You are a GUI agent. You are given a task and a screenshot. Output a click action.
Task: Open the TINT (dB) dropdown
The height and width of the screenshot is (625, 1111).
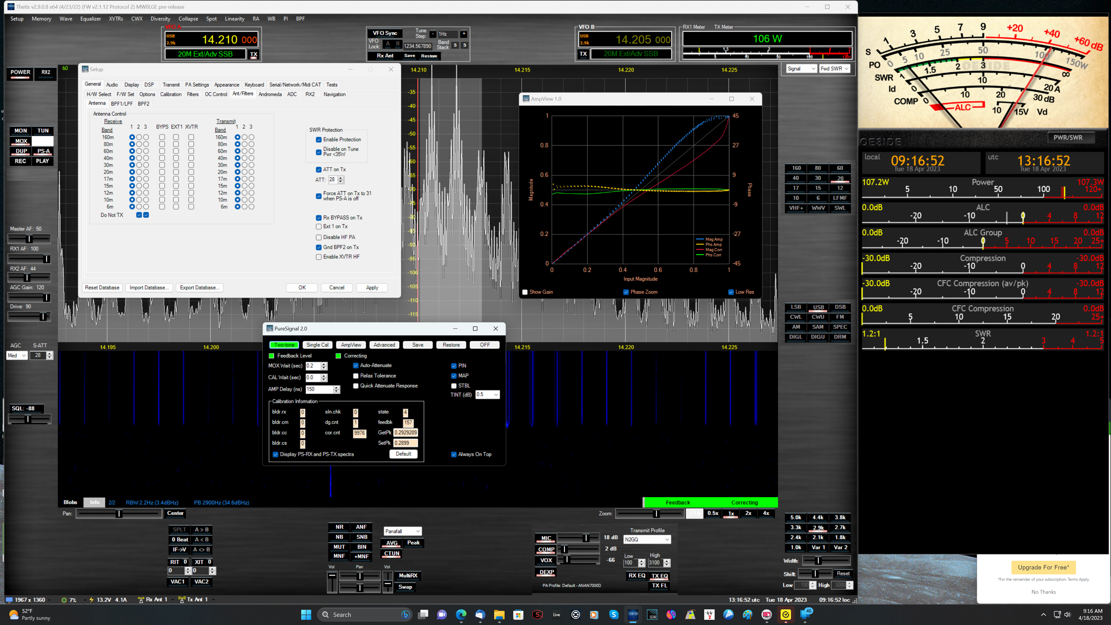point(487,395)
